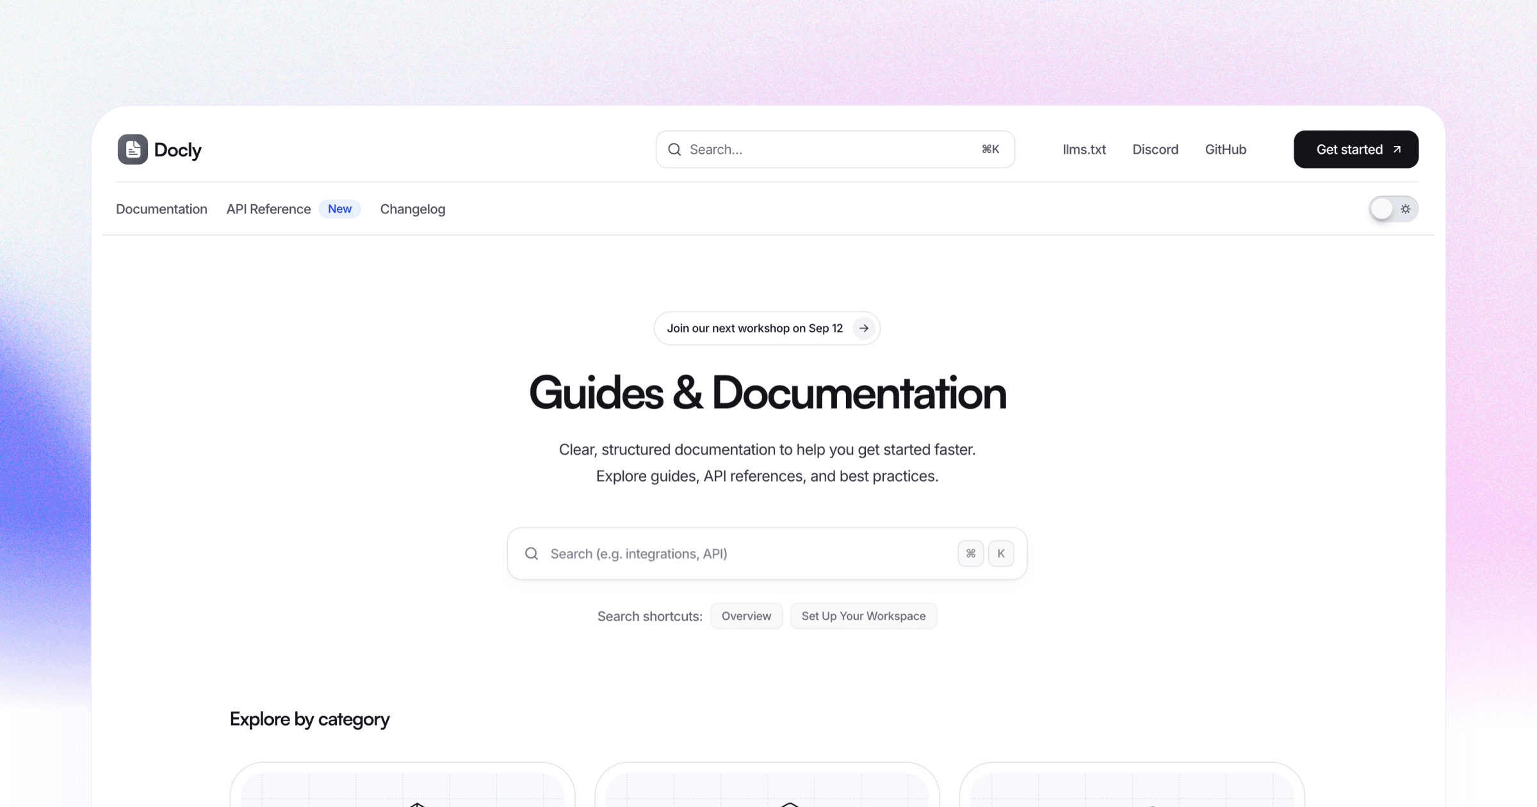Open the GitHub link
This screenshot has width=1537, height=807.
point(1226,149)
